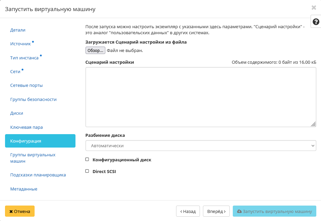Viewport: 321px width, 221px height.
Task: Click the forward chevron on Вперёд button
Action: [x=224, y=211]
